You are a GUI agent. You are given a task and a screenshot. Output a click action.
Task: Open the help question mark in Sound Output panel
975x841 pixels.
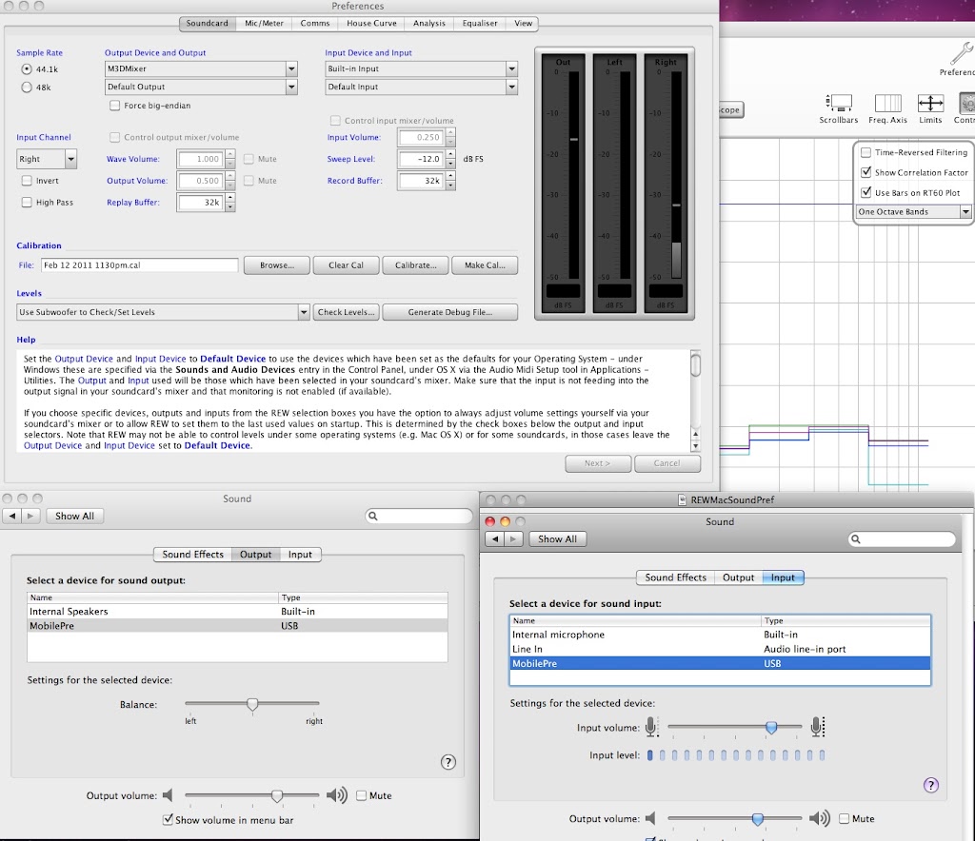(448, 762)
